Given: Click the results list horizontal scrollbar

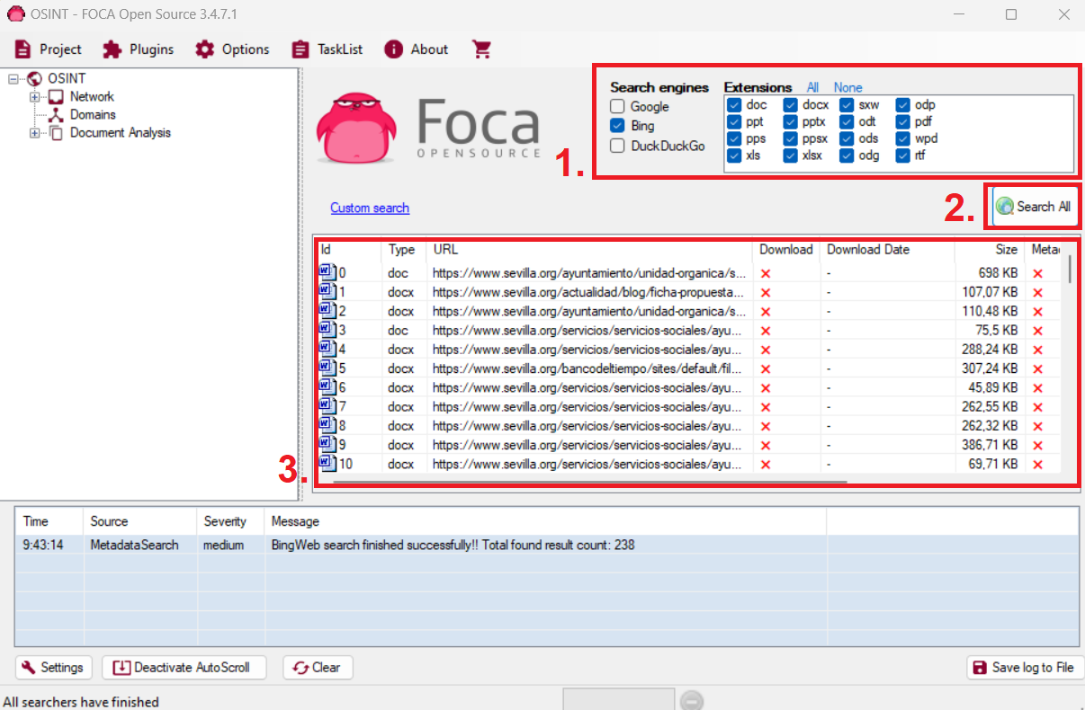Looking at the screenshot, I should 590,483.
